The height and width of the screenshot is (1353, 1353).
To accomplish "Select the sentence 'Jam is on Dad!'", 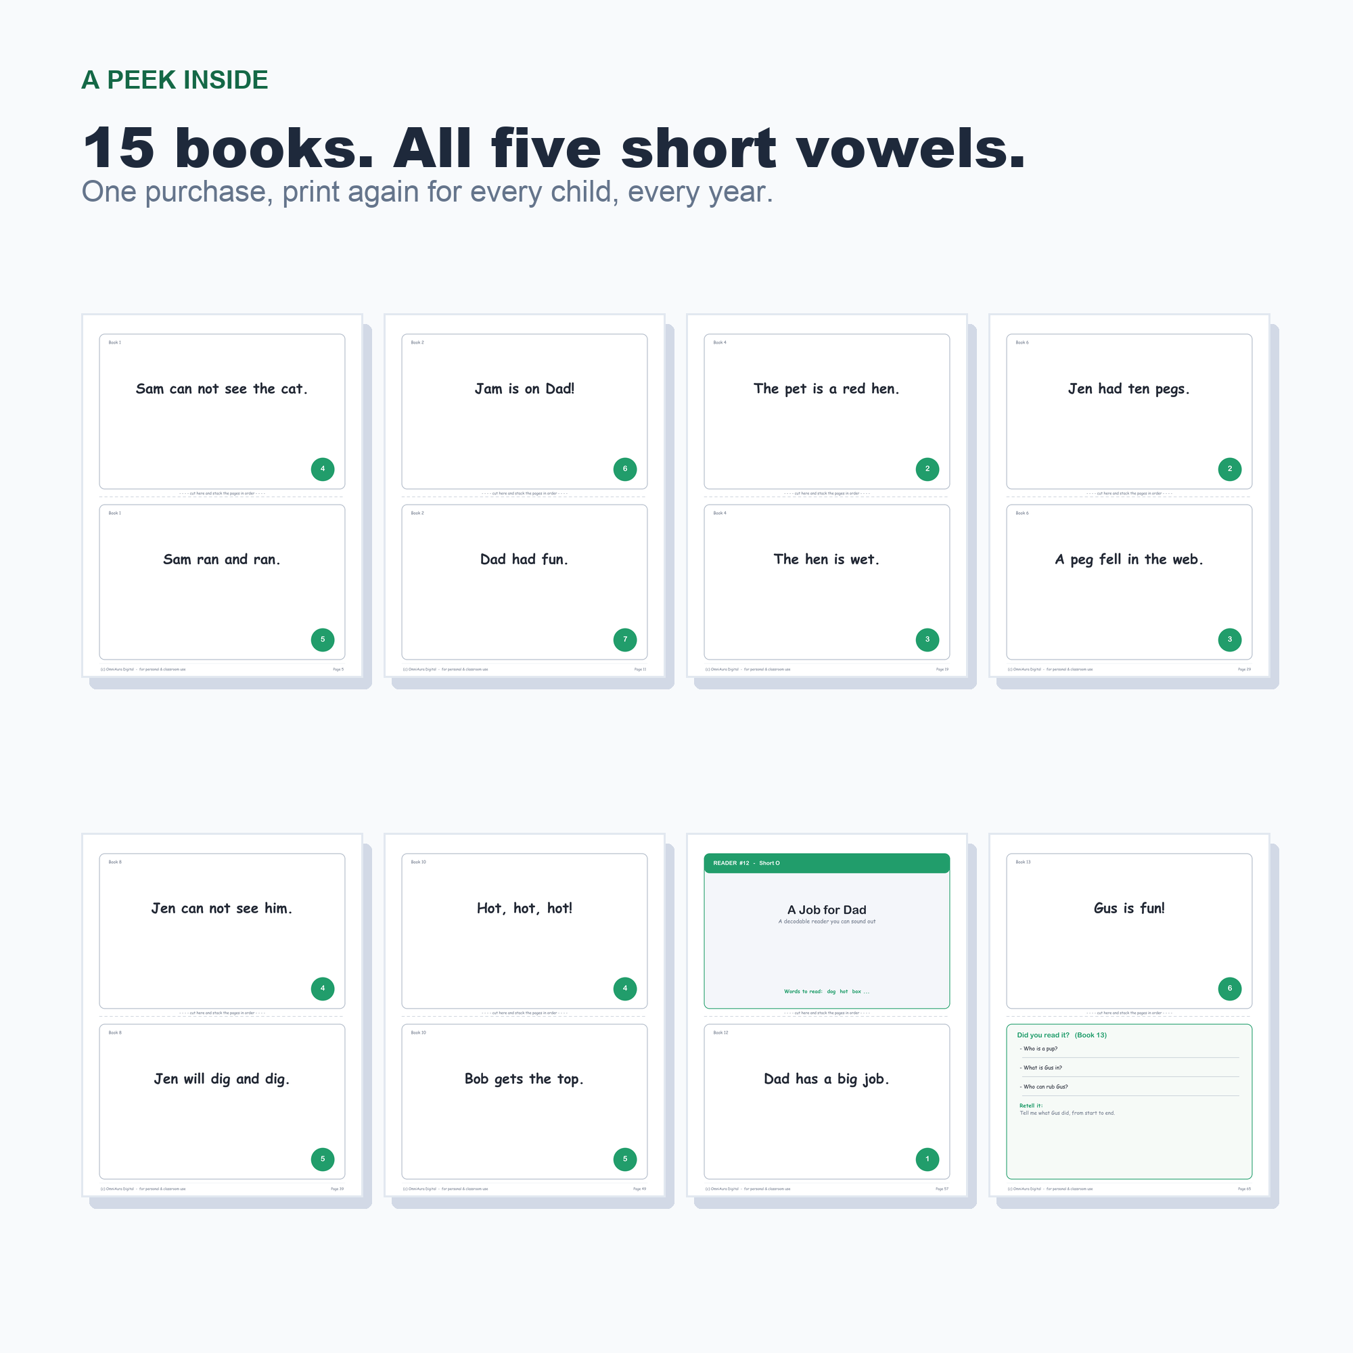I will click(x=524, y=389).
